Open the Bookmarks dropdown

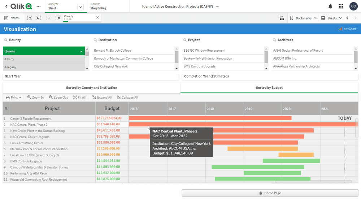click(x=303, y=18)
